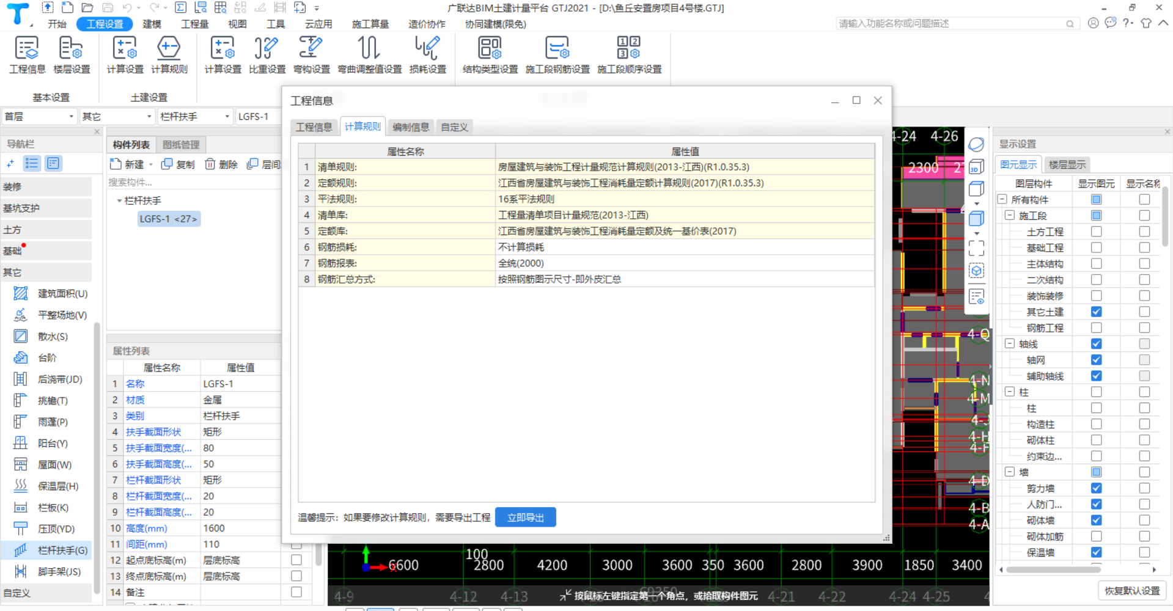Uncheck 轴网 显示图元 checkbox

[x=1097, y=360]
